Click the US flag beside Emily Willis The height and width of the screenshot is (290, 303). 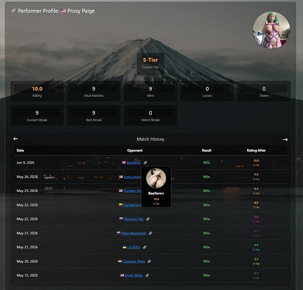122,275
